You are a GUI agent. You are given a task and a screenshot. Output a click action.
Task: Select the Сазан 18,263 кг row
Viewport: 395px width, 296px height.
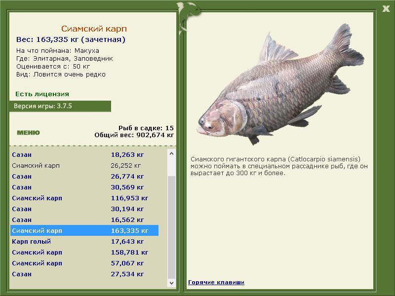tap(84, 155)
